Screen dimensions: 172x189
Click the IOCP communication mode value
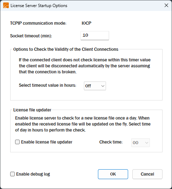point(86,23)
